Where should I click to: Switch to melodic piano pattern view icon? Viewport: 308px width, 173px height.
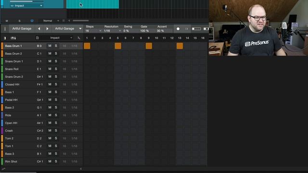pos(5,38)
